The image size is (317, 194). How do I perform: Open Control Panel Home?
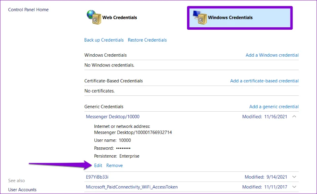(28, 10)
